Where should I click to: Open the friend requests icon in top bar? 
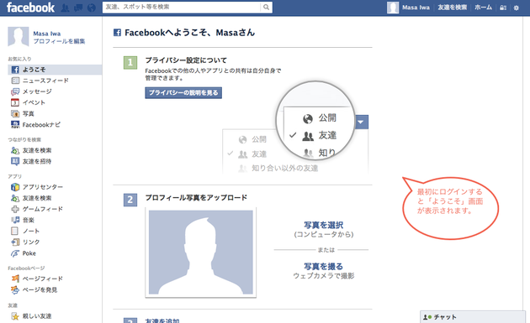point(66,8)
